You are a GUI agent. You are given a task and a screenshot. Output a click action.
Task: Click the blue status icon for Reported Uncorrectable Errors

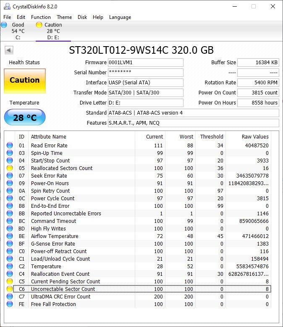click(10, 213)
